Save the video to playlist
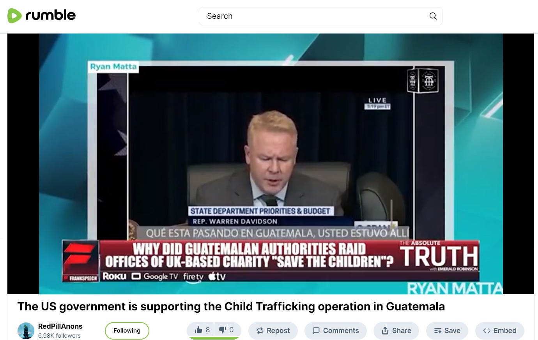The image size is (538, 340). (447, 331)
